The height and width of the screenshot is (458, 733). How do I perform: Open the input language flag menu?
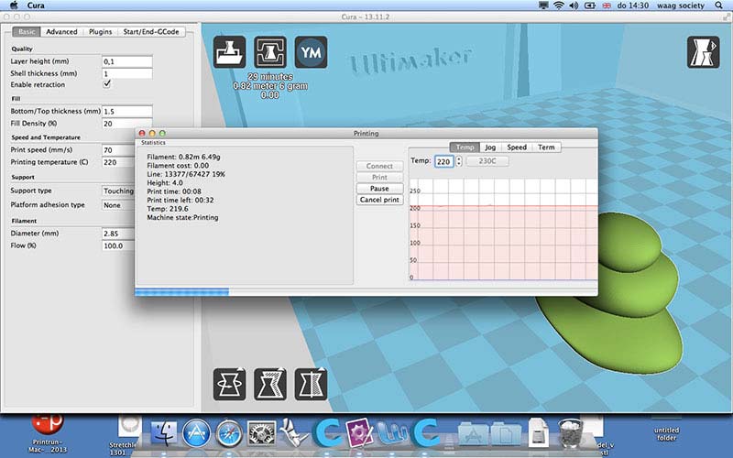click(607, 5)
